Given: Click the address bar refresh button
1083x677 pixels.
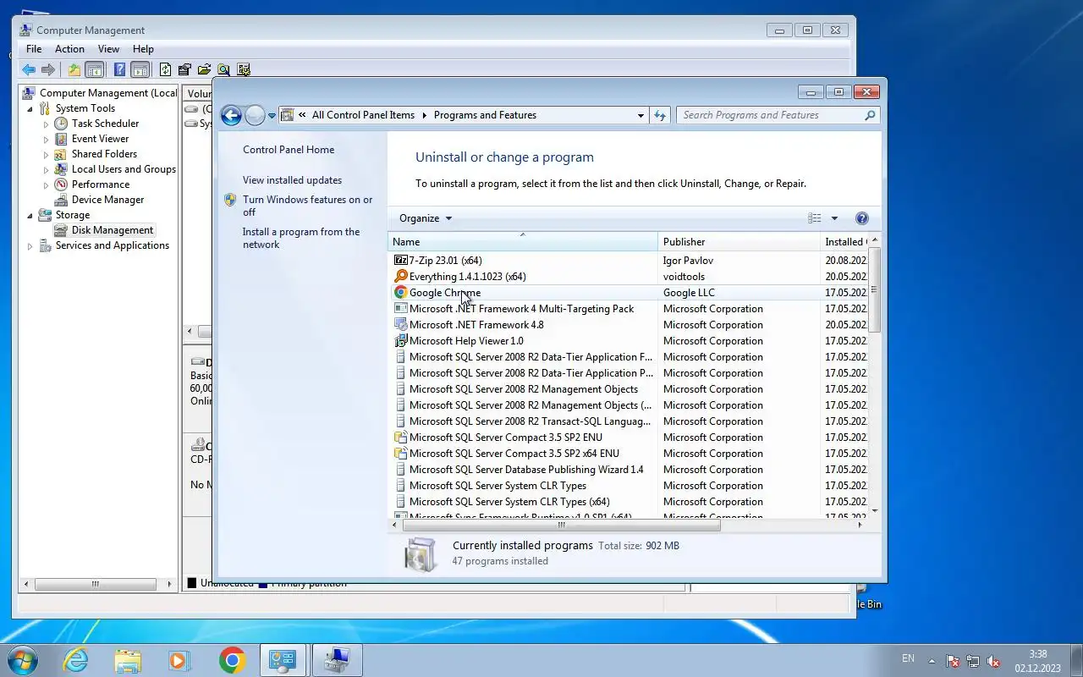Looking at the screenshot, I should tap(660, 115).
